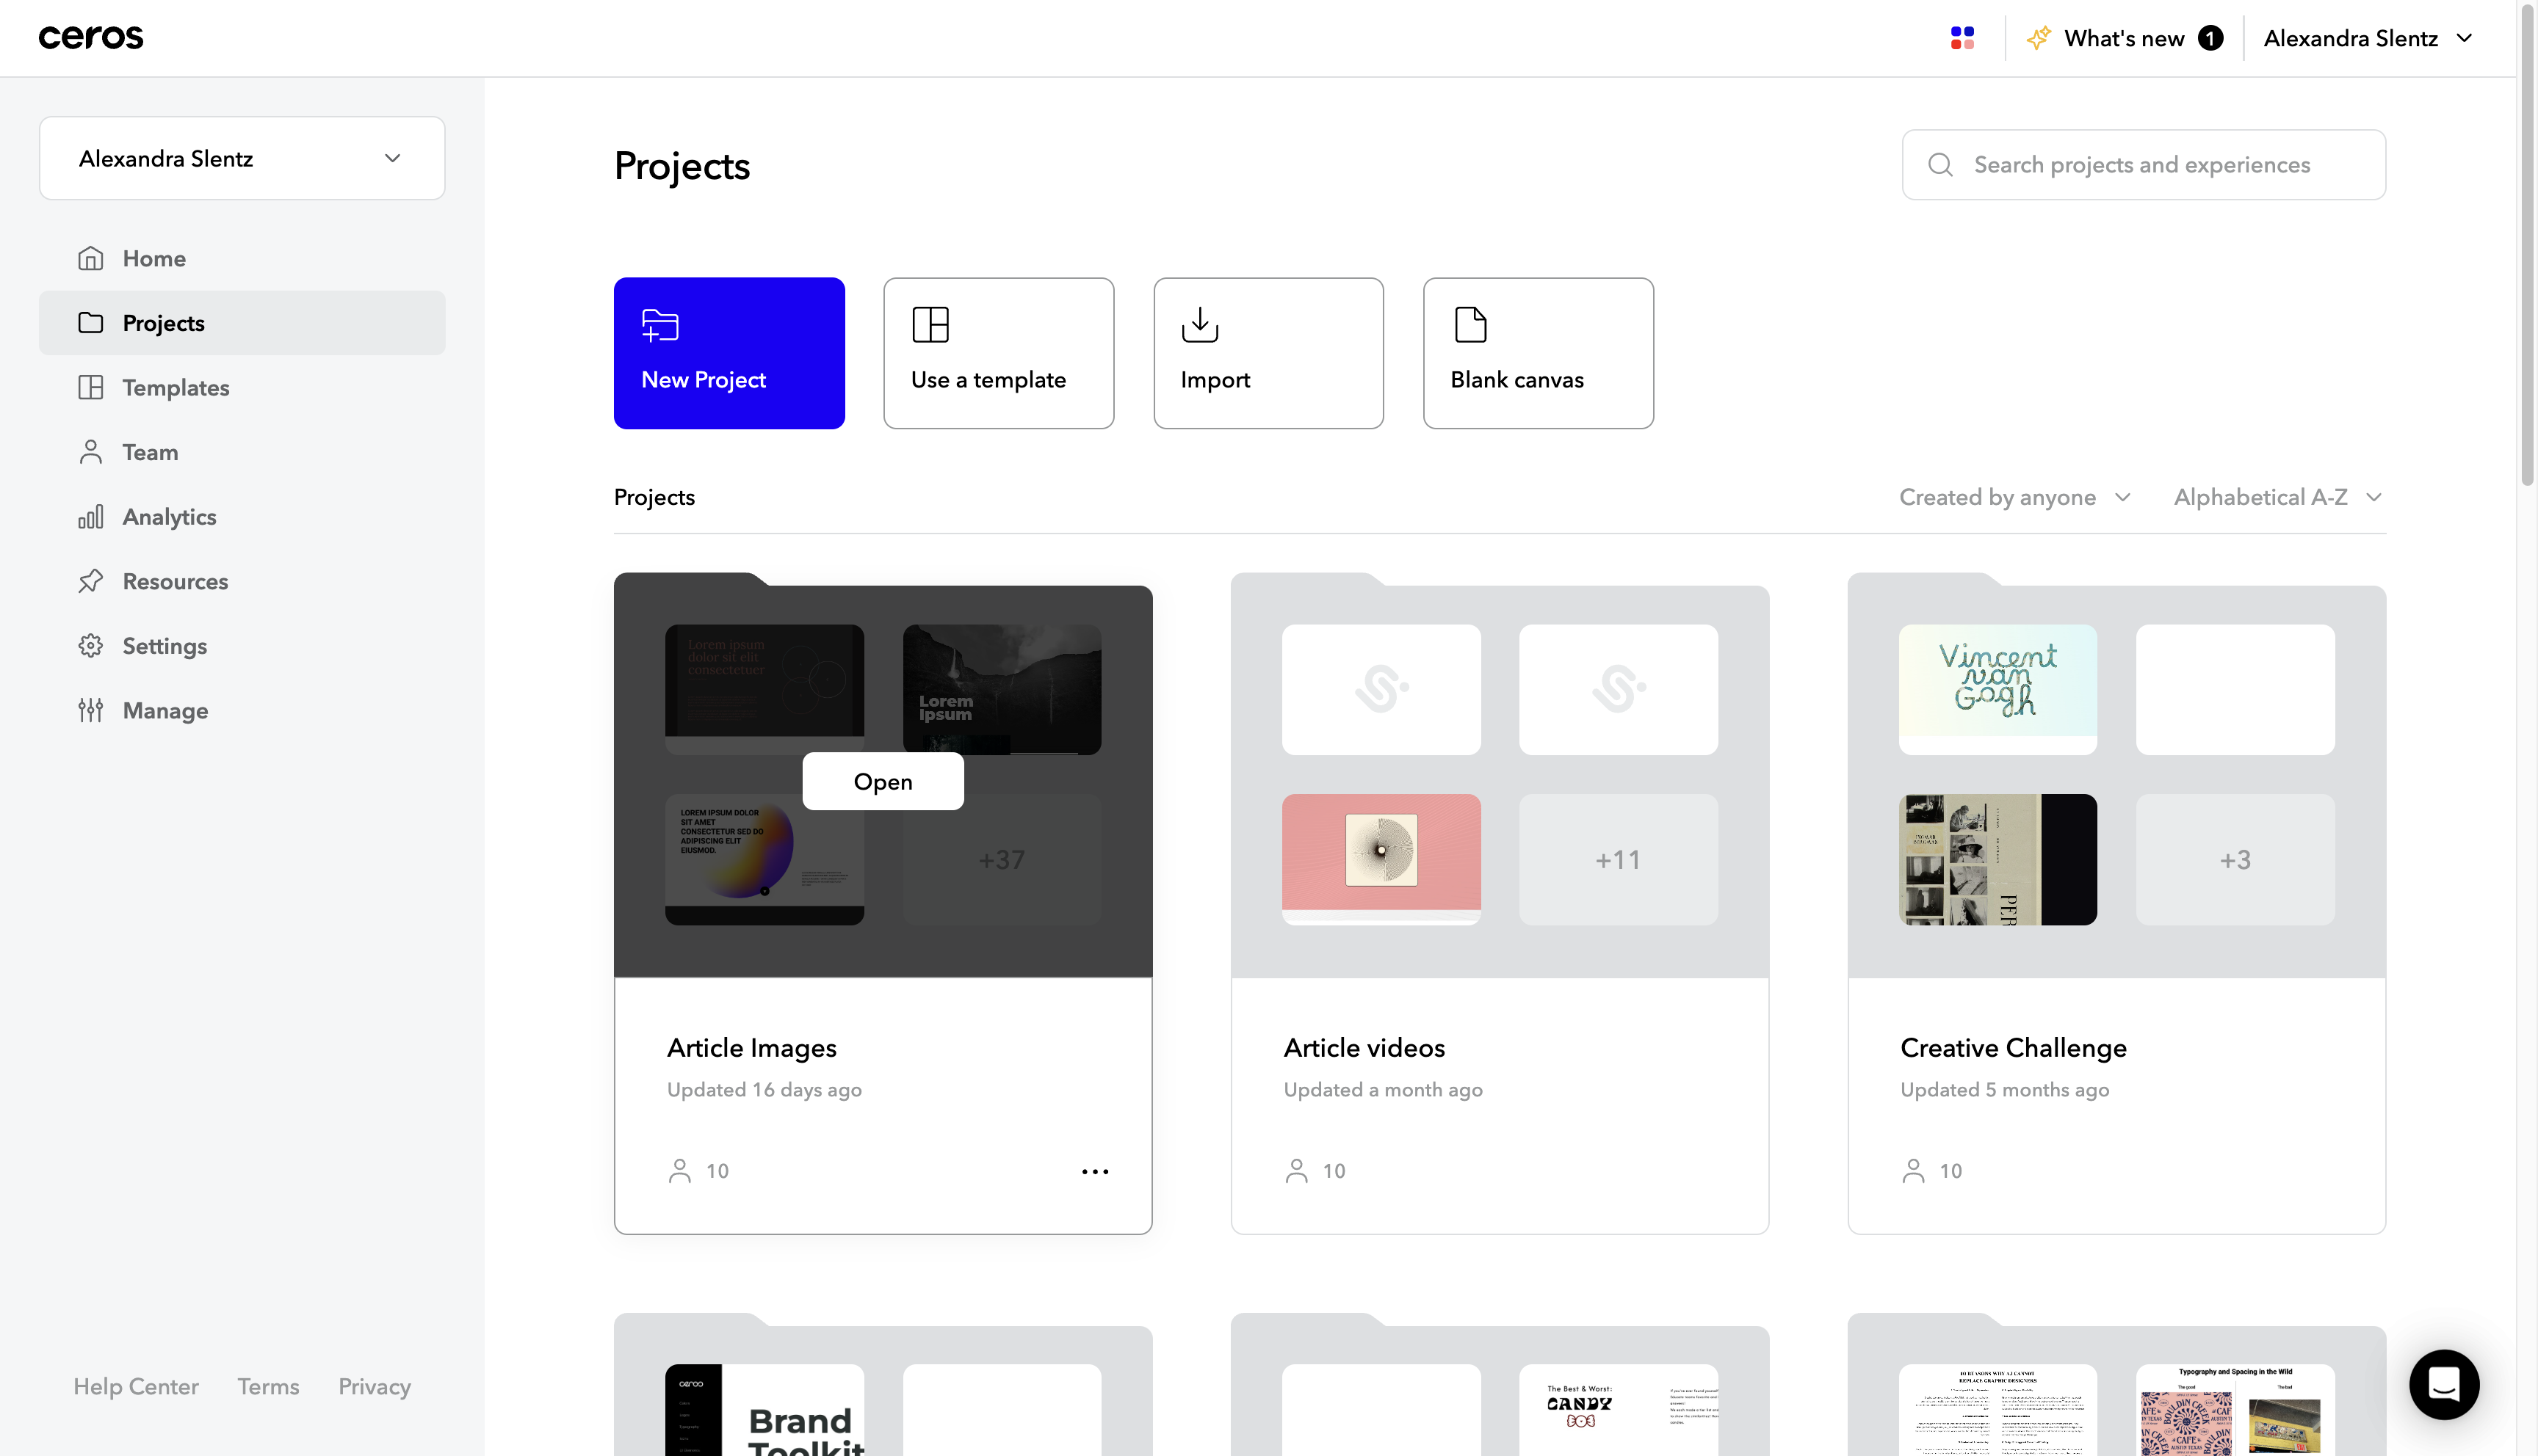Click the Vincent van Gogh thumbnail
The width and height of the screenshot is (2538, 1456).
1997,689
